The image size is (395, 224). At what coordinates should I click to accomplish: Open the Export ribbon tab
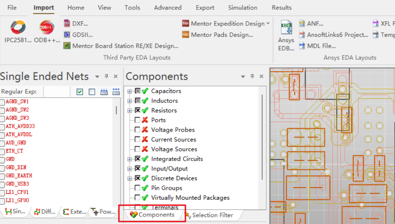205,8
